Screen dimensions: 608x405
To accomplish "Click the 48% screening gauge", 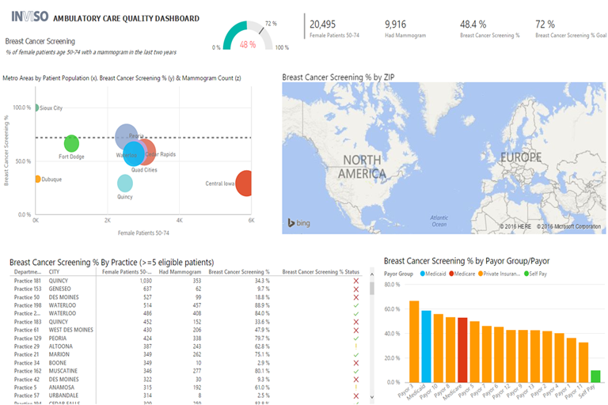I will 247,36.
